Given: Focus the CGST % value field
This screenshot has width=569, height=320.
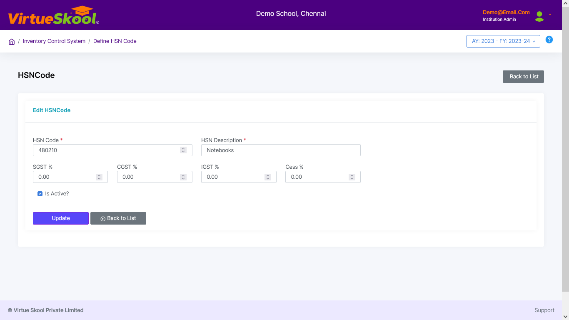Looking at the screenshot, I should pos(155,177).
